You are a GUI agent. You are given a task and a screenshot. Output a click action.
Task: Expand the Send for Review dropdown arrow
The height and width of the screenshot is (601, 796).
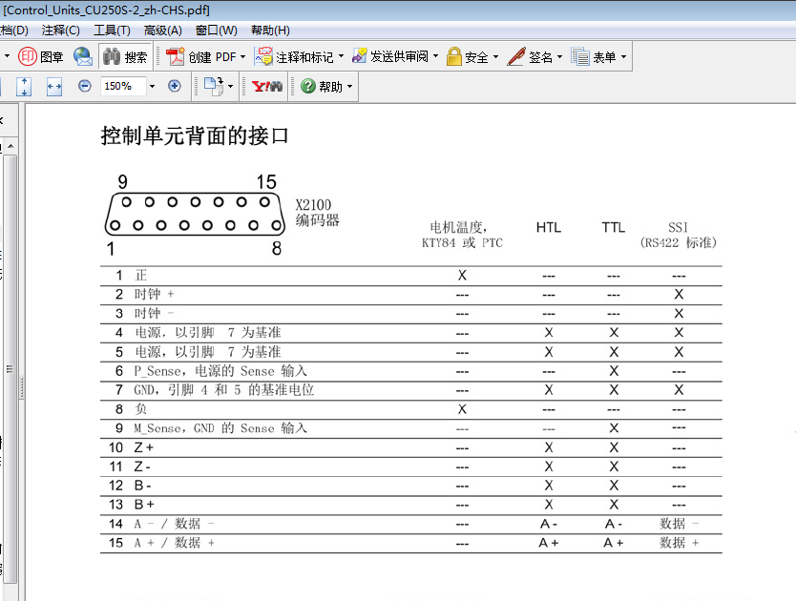[435, 56]
